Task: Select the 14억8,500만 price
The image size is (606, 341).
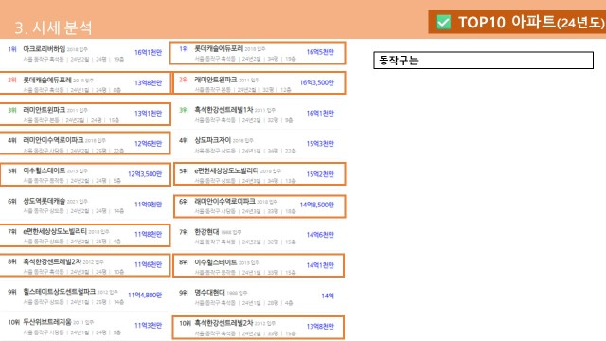Action: (316, 205)
